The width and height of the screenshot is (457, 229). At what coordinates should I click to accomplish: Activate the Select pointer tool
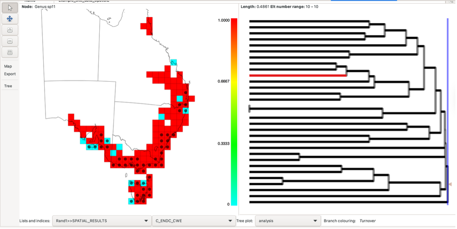point(10,8)
